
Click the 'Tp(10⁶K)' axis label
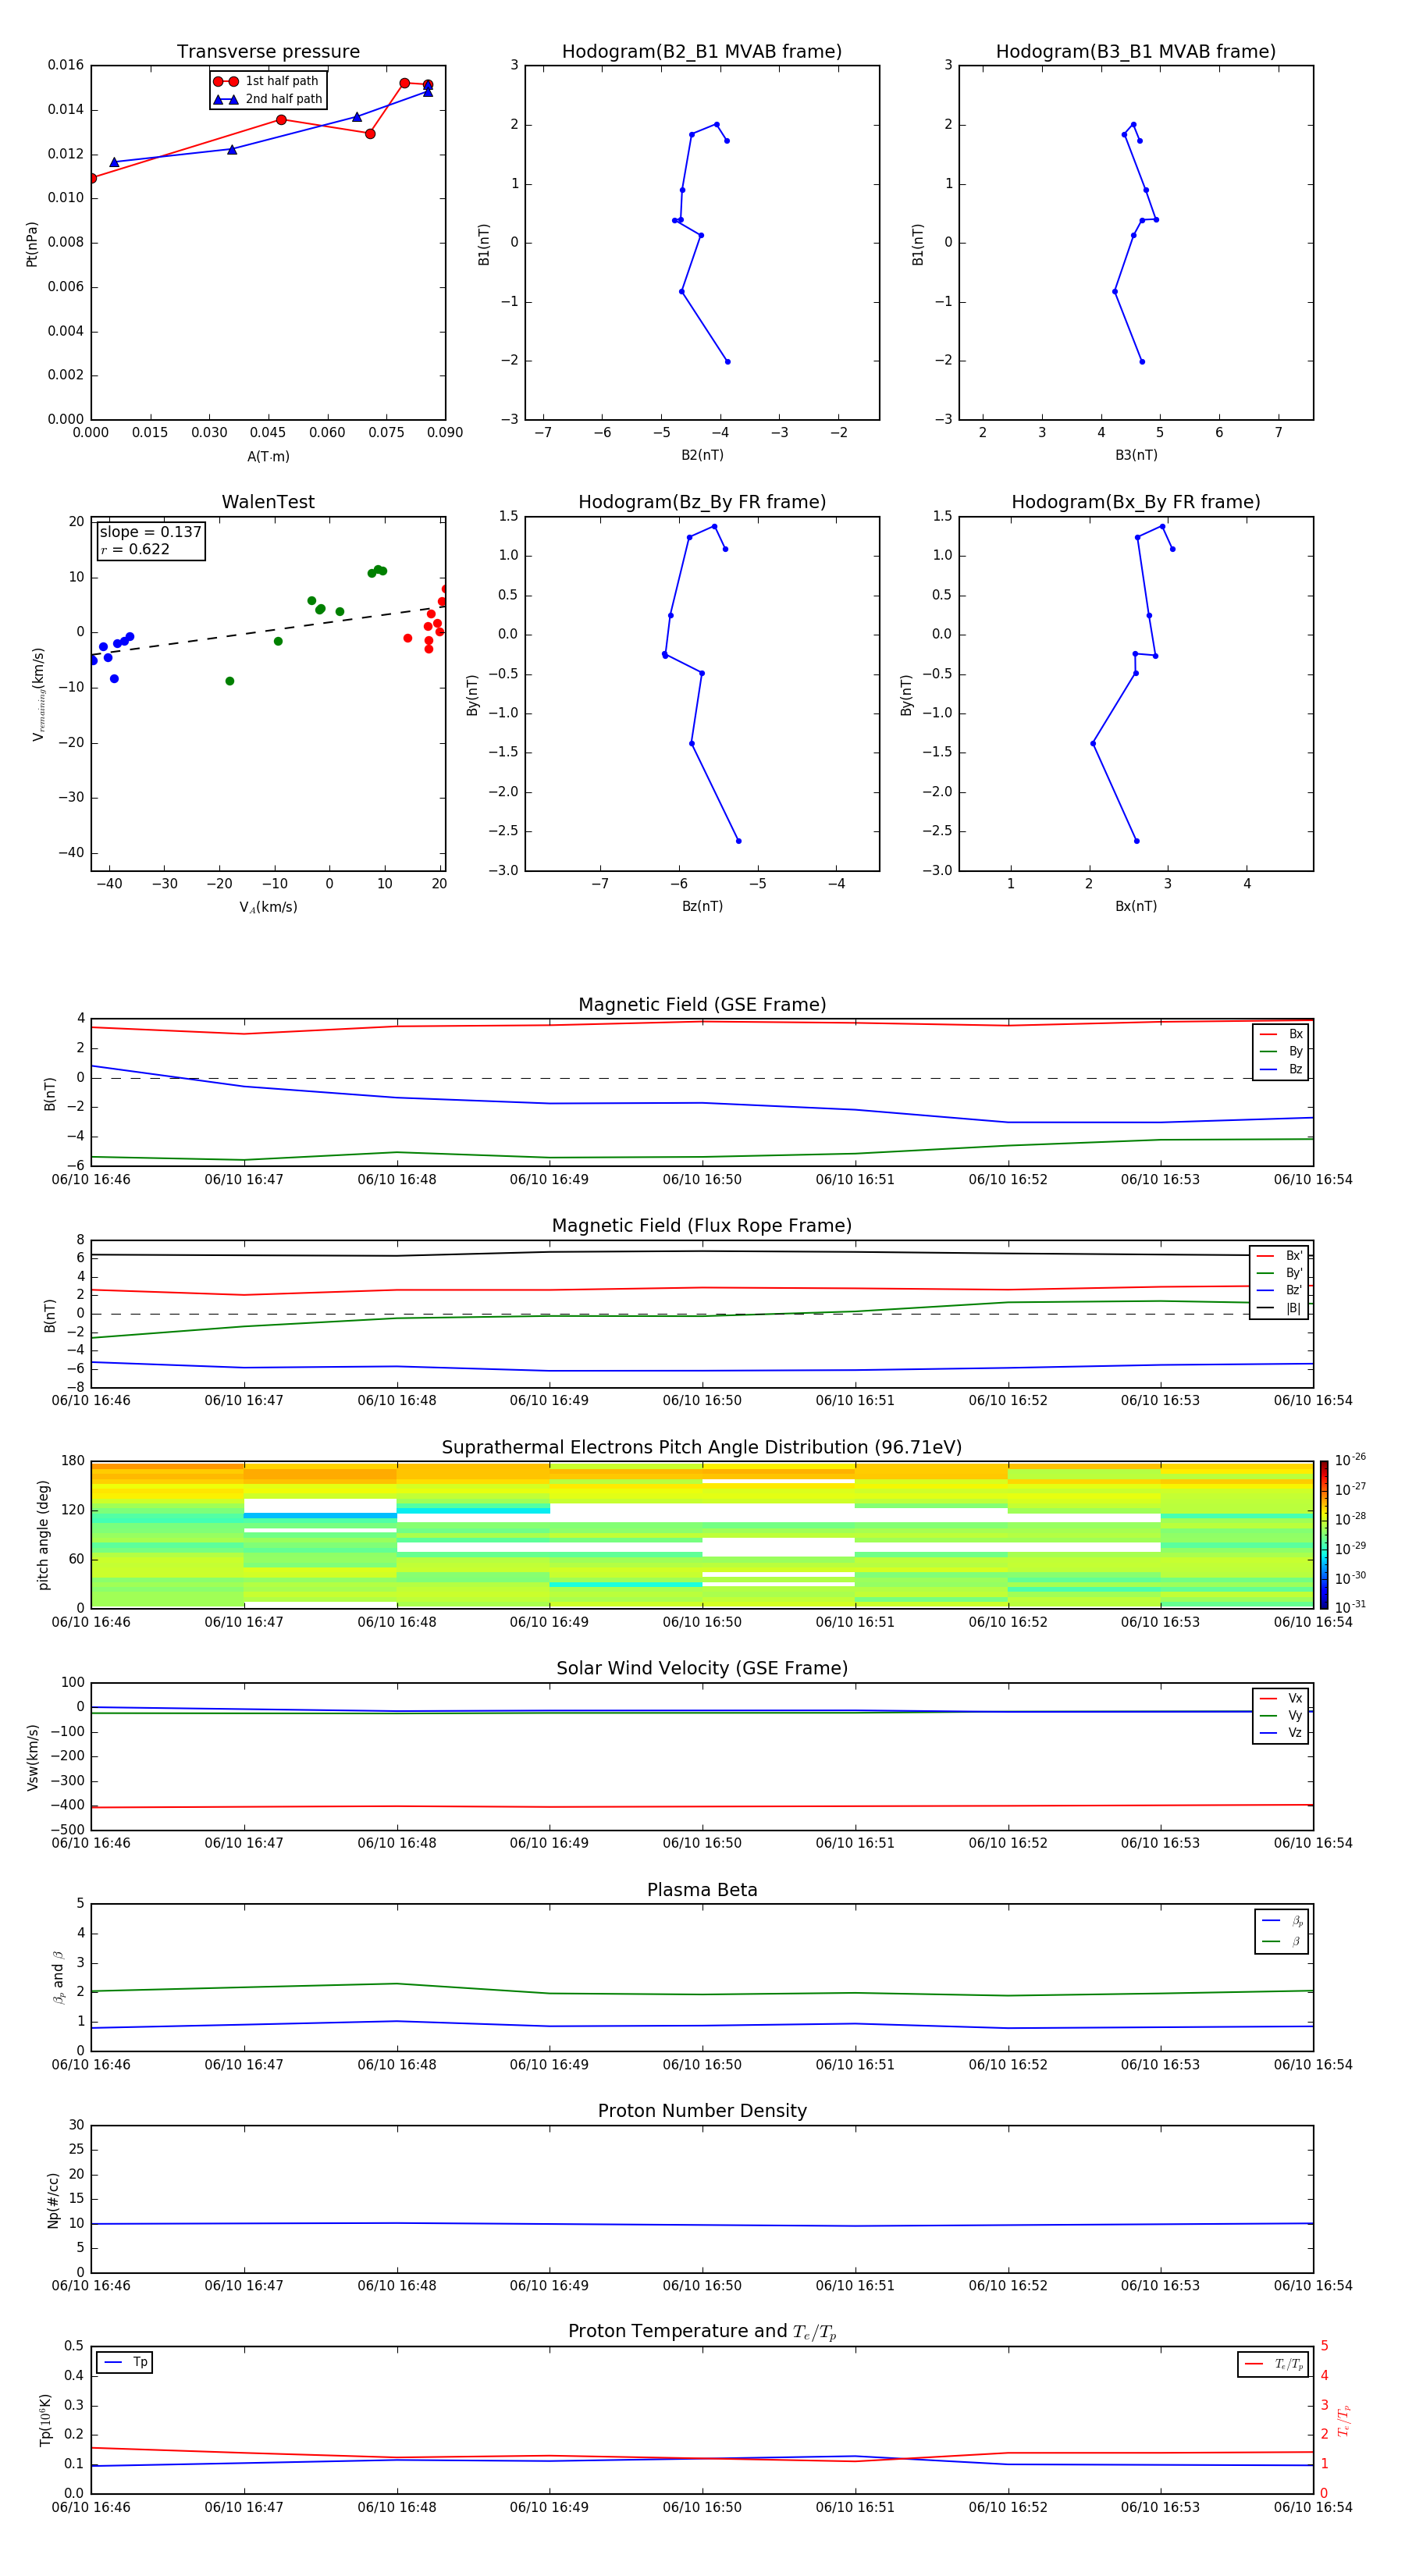(x=45, y=2420)
